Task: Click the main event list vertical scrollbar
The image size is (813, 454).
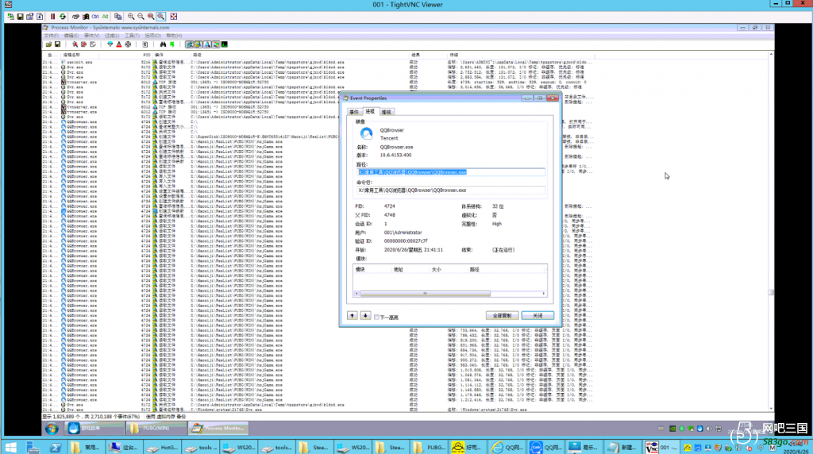Action: 771,231
